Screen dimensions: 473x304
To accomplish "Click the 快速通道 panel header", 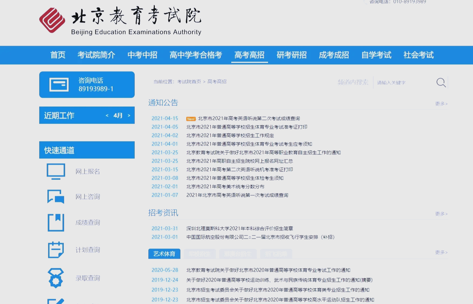I will [x=87, y=150].
